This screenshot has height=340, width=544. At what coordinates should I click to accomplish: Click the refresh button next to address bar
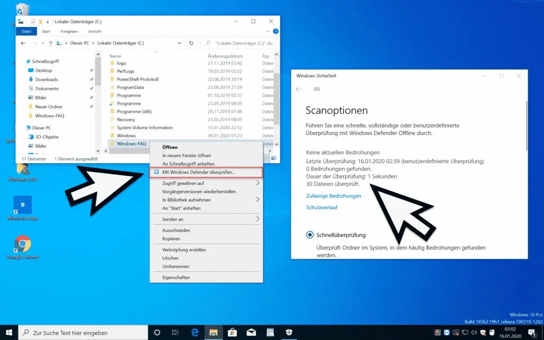coord(191,43)
